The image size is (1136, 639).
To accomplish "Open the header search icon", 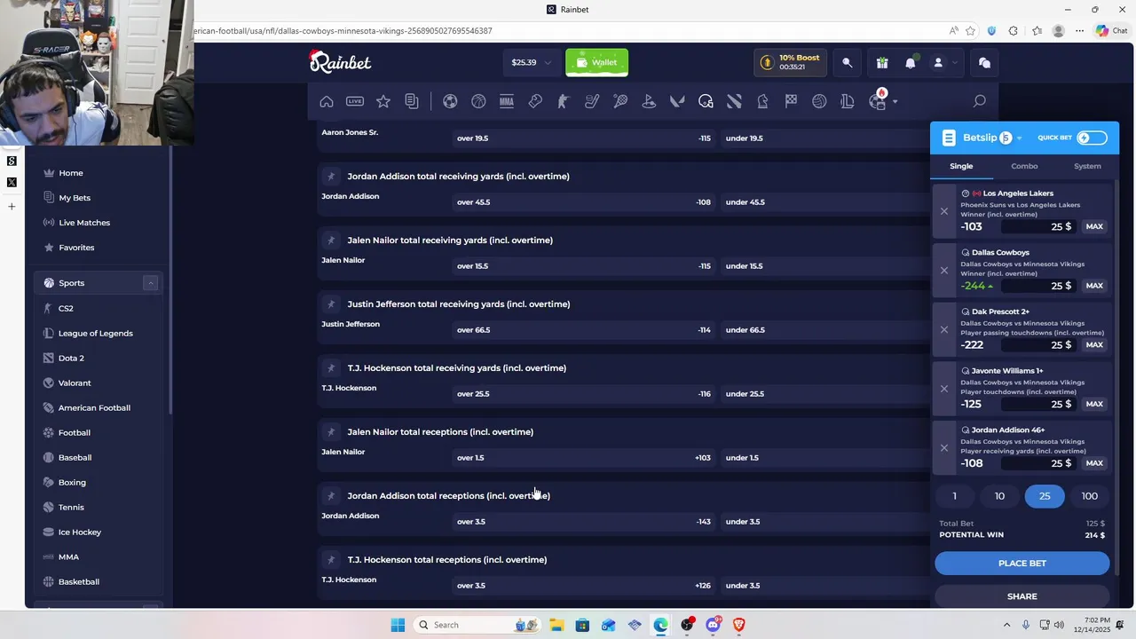I will coord(847,62).
